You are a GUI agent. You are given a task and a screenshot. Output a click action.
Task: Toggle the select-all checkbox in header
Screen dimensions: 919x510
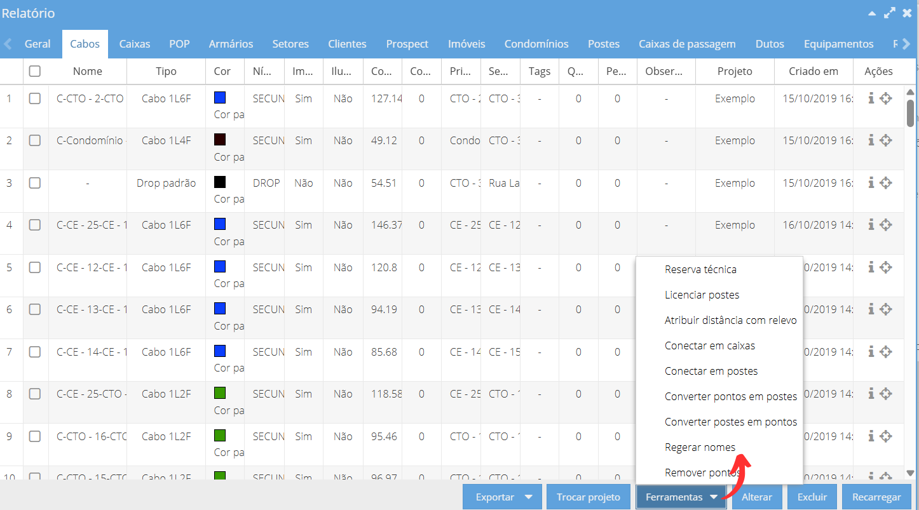(35, 71)
